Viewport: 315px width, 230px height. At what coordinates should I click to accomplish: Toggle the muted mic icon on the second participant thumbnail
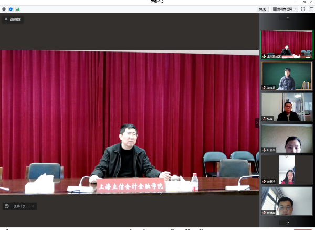coord(265,87)
